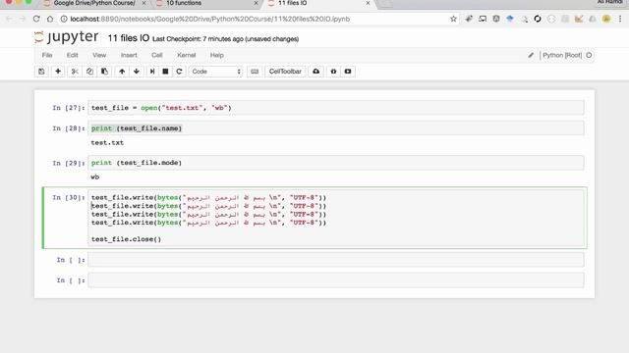The image size is (629, 353).
Task: Open the File menu
Action: click(x=47, y=55)
